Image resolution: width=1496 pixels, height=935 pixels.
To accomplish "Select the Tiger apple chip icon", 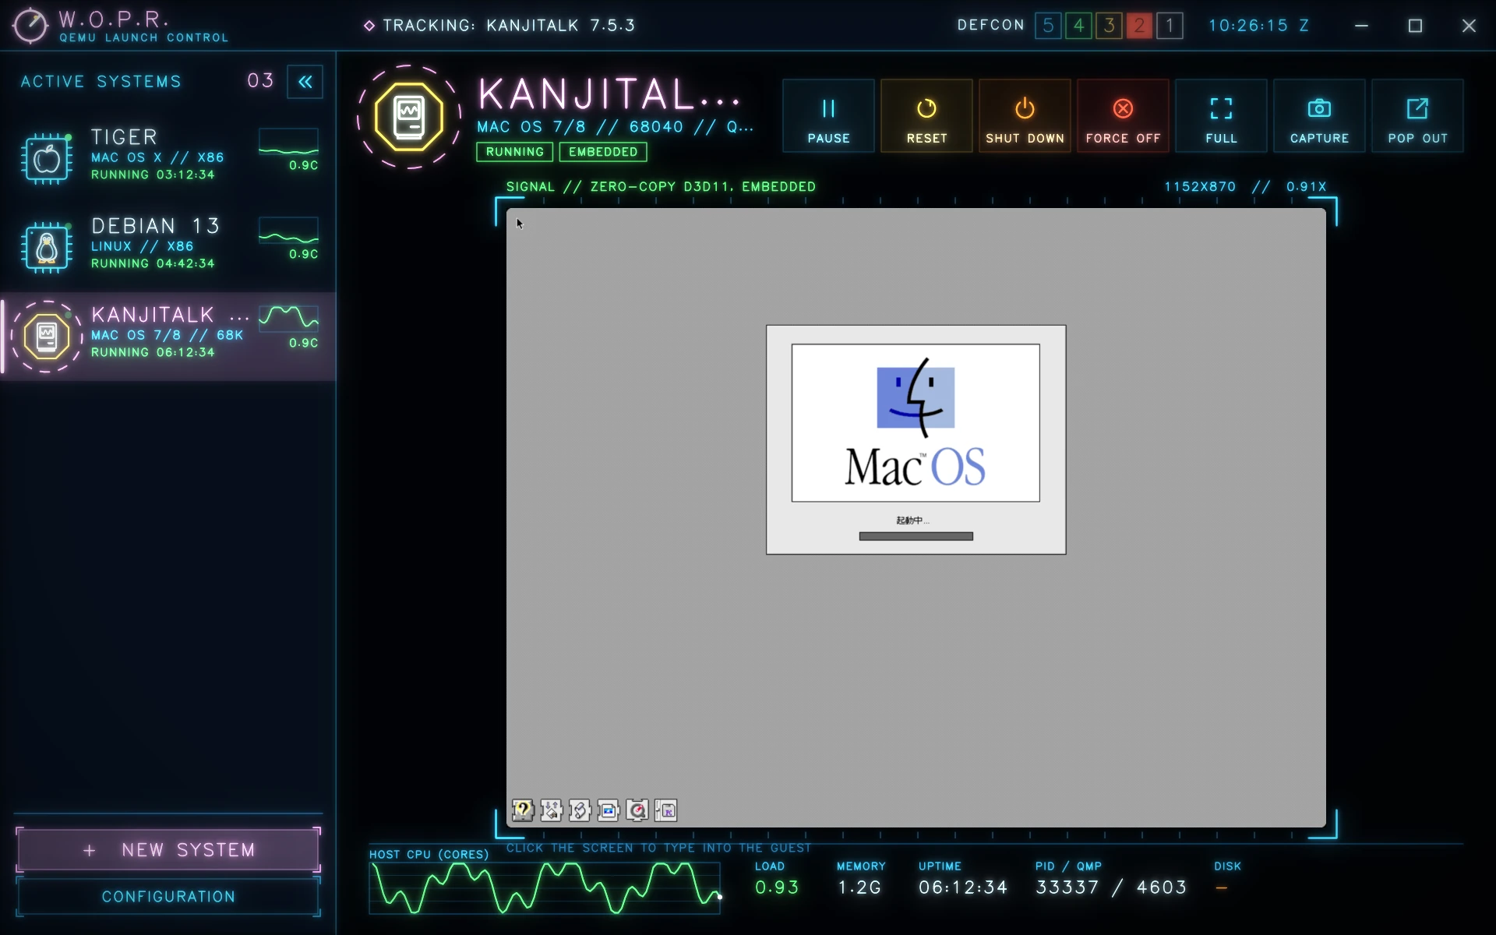I will pos(47,159).
